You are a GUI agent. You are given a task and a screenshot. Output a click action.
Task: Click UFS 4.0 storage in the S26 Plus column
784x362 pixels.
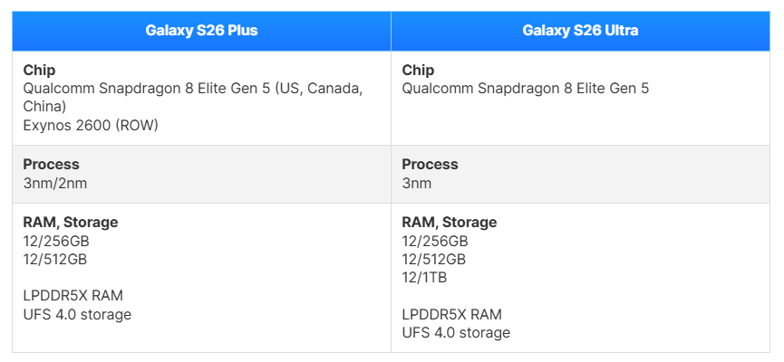[77, 315]
